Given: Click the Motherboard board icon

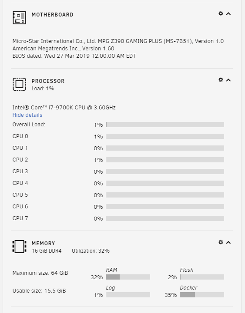Looking at the screenshot, I should coord(19,18).
